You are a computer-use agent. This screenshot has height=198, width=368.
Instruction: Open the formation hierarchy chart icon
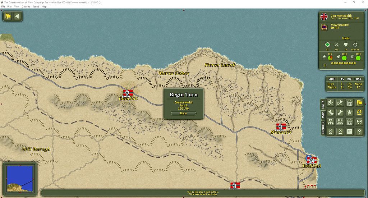331,122
